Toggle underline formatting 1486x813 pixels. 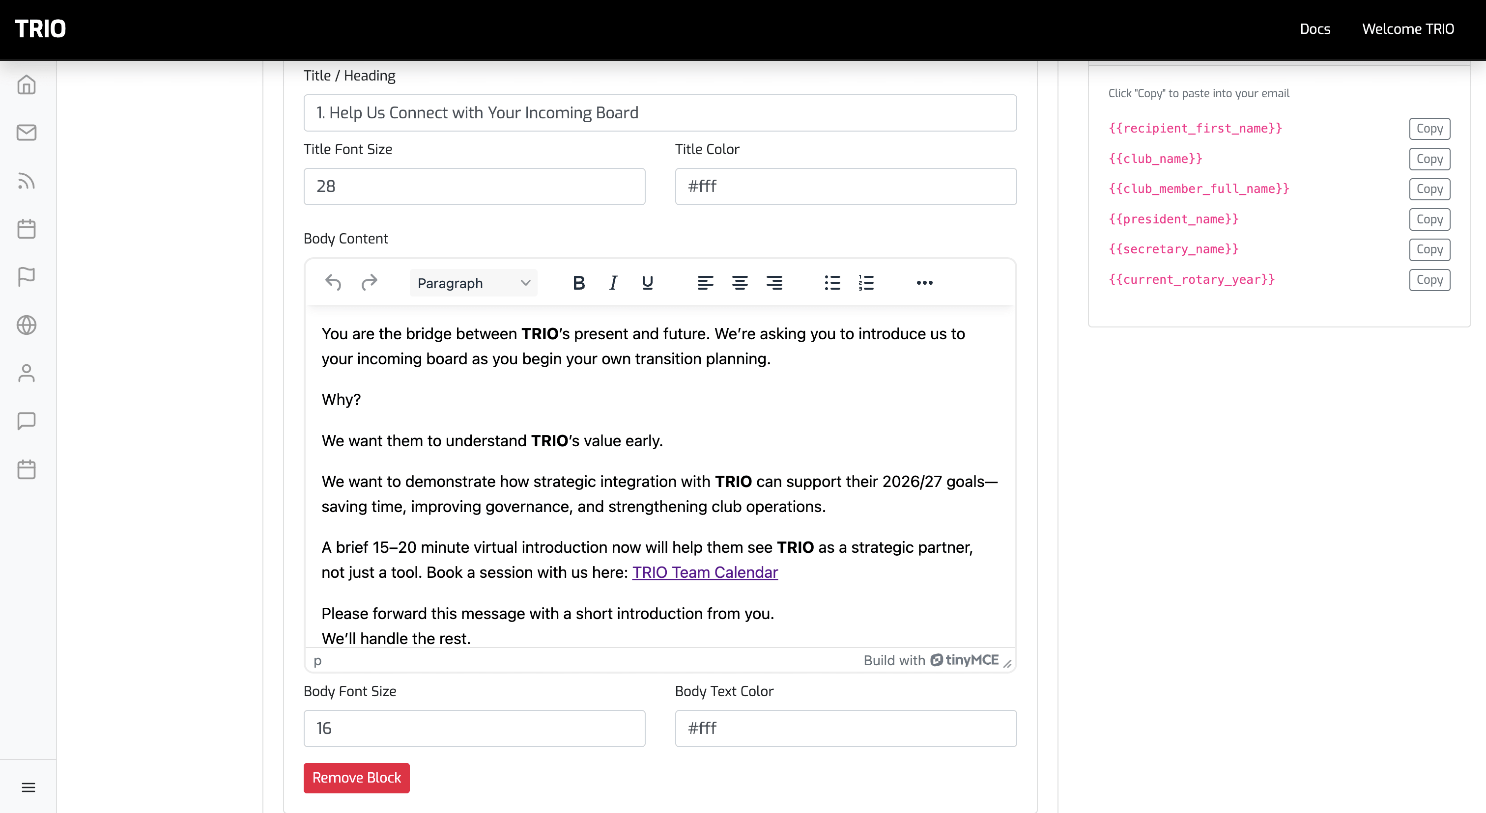pyautogui.click(x=647, y=283)
